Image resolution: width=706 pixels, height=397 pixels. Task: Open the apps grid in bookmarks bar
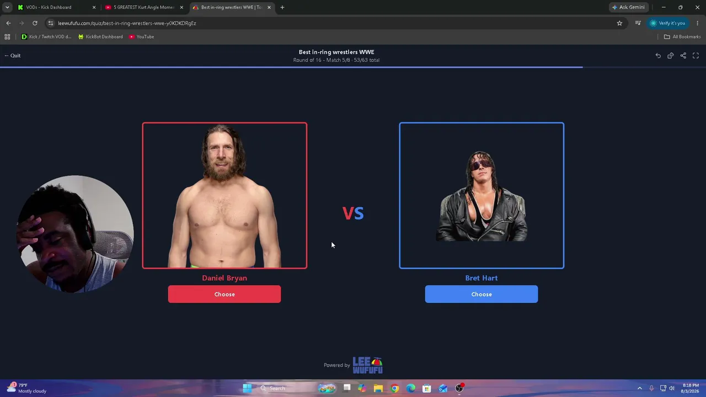(x=7, y=37)
